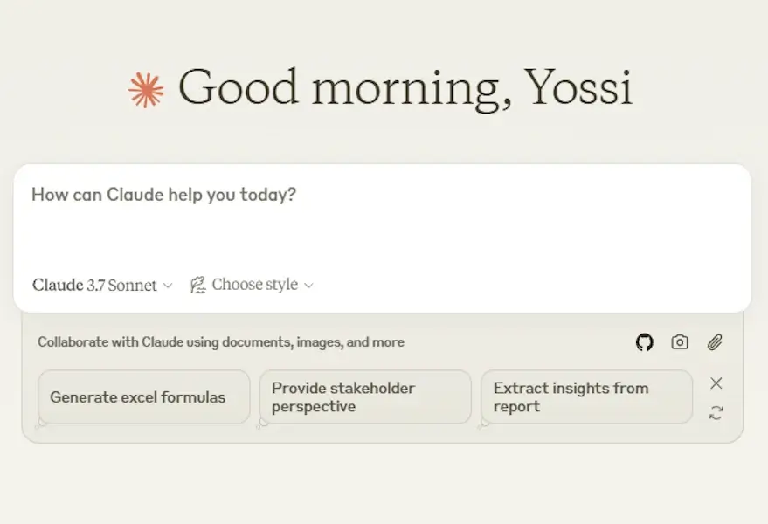The height and width of the screenshot is (524, 768).
Task: Click the quill icon beside Choose style
Action: [197, 285]
